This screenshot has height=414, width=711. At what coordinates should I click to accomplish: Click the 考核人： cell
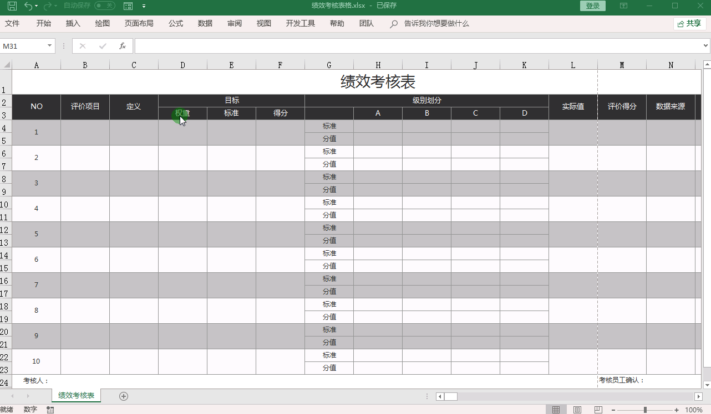coord(37,381)
